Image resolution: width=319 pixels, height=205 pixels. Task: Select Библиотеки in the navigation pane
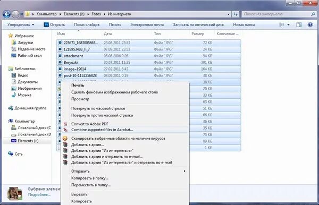point(25,69)
